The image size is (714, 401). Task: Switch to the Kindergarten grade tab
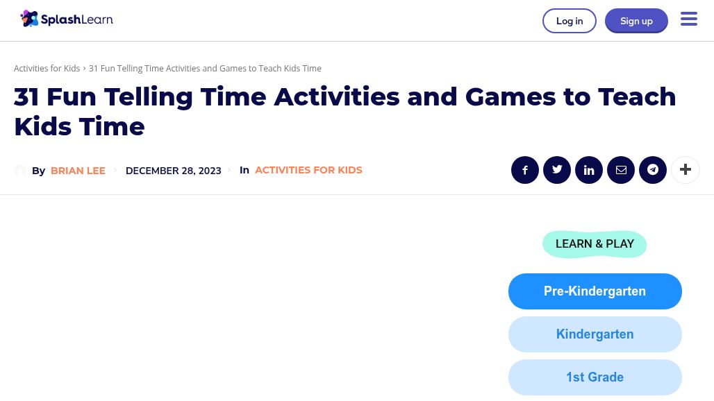point(595,334)
